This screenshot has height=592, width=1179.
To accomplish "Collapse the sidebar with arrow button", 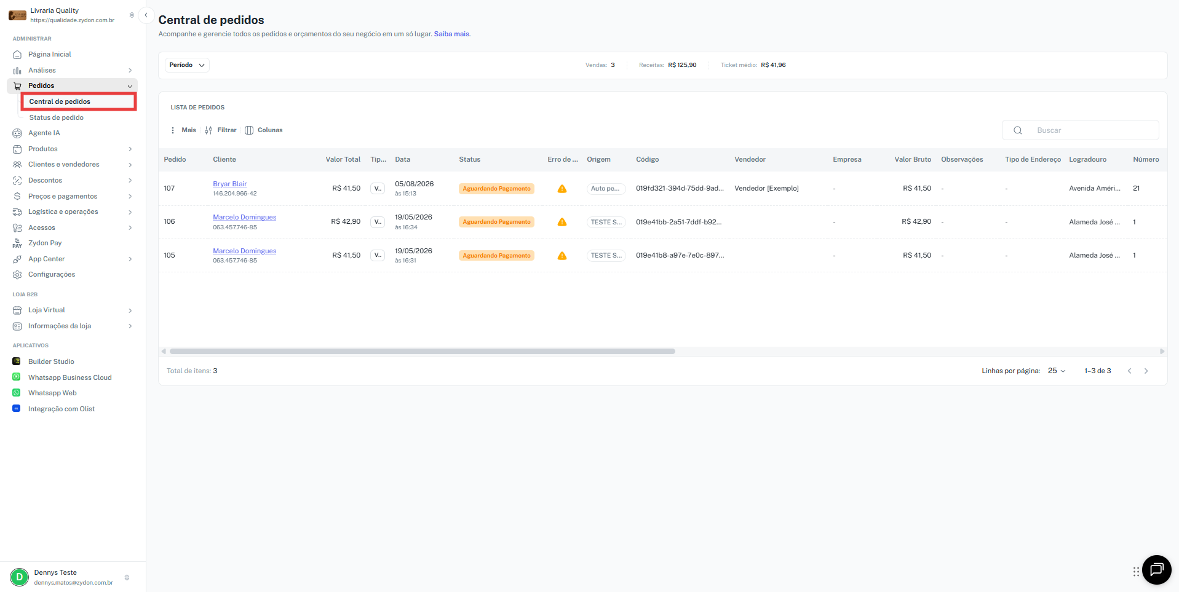I will [146, 15].
